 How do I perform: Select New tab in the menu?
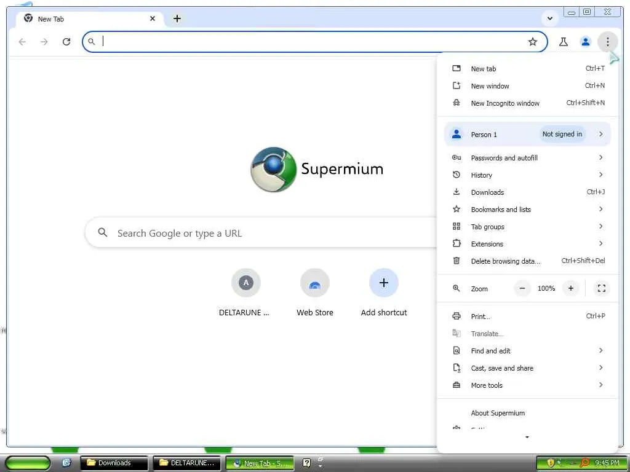tap(528, 69)
